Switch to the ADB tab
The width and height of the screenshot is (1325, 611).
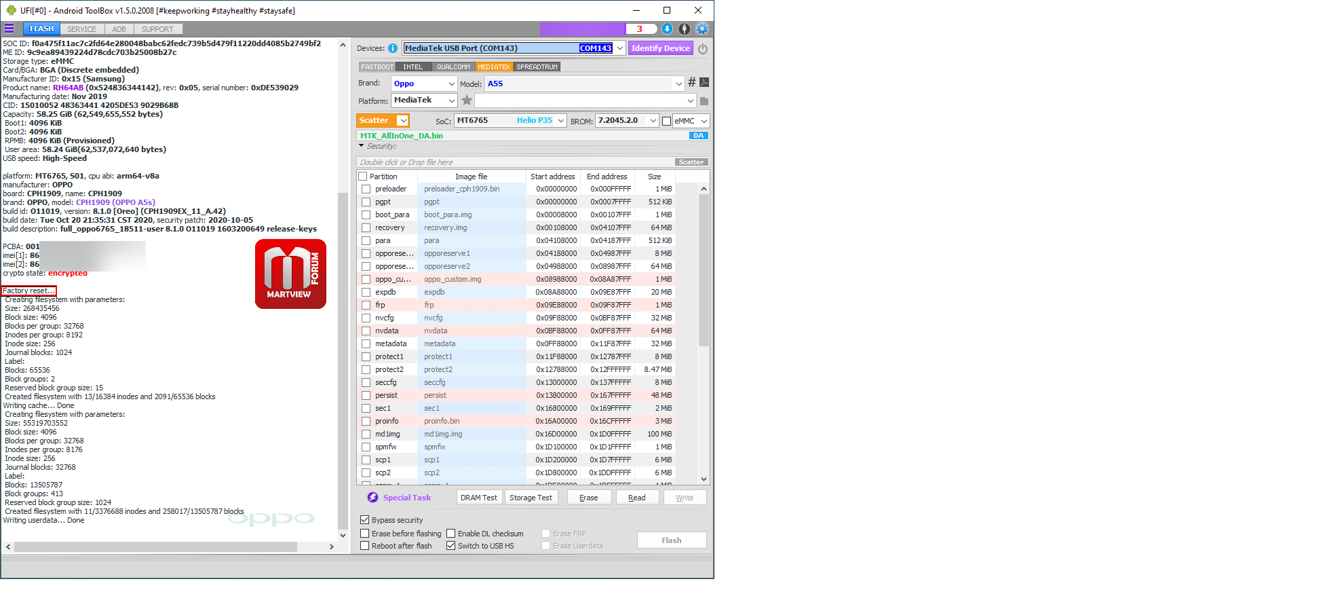point(119,29)
